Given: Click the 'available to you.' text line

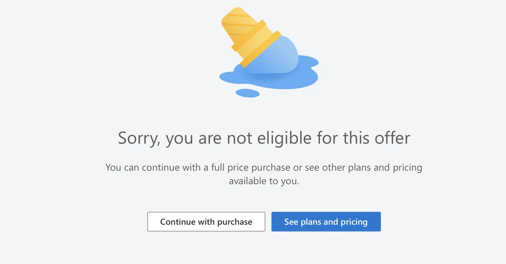Looking at the screenshot, I should coord(264,181).
